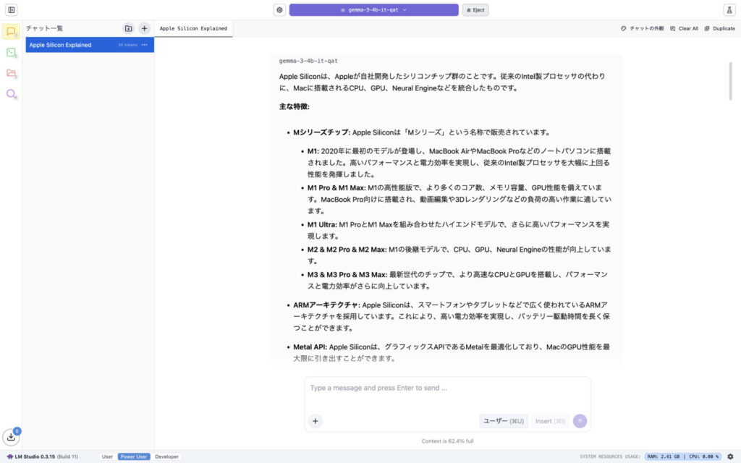The width and height of the screenshot is (741, 463).
Task: Start a new chat with plus icon
Action: pos(144,28)
